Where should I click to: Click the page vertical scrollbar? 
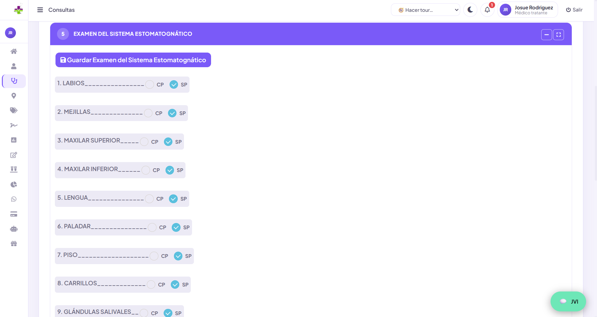pyautogui.click(x=595, y=134)
